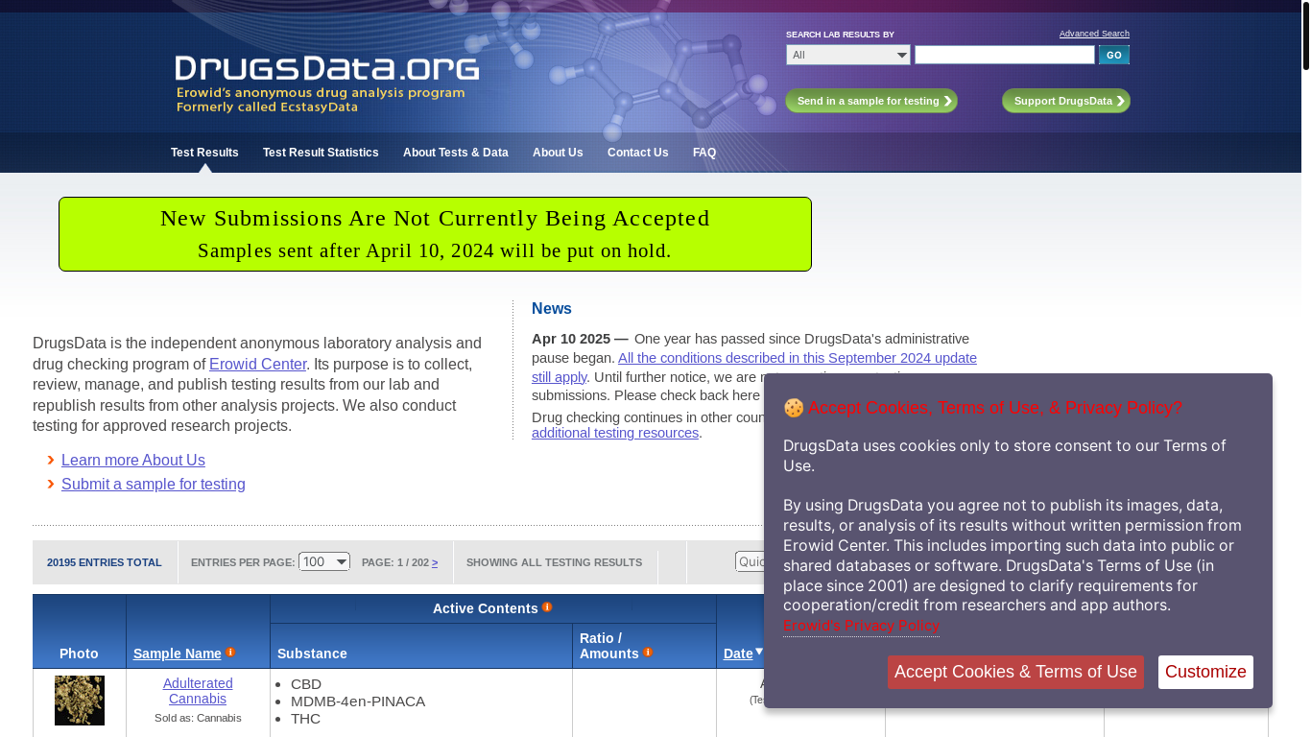The height and width of the screenshot is (737, 1311).
Task: Open Test Result Statistics menu
Action: pyautogui.click(x=321, y=153)
